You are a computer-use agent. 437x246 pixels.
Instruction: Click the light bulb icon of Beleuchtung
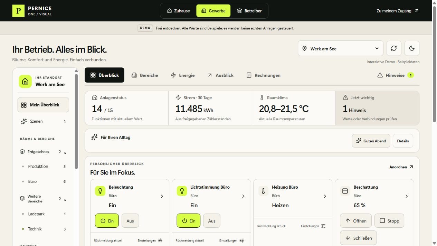(100, 191)
